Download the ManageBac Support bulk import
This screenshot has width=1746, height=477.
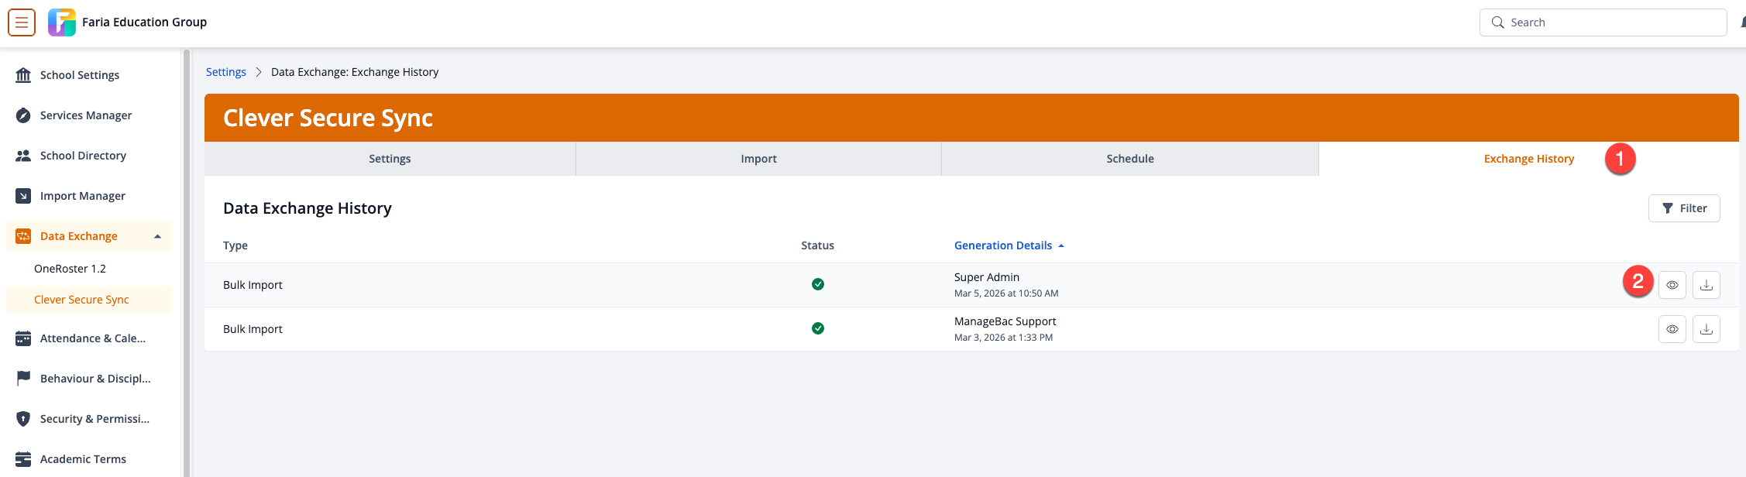1706,329
